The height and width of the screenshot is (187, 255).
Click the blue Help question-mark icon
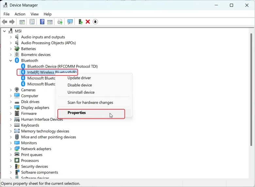click(x=42, y=22)
